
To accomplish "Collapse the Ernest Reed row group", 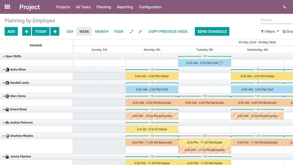I will pyautogui.click(x=3, y=109).
